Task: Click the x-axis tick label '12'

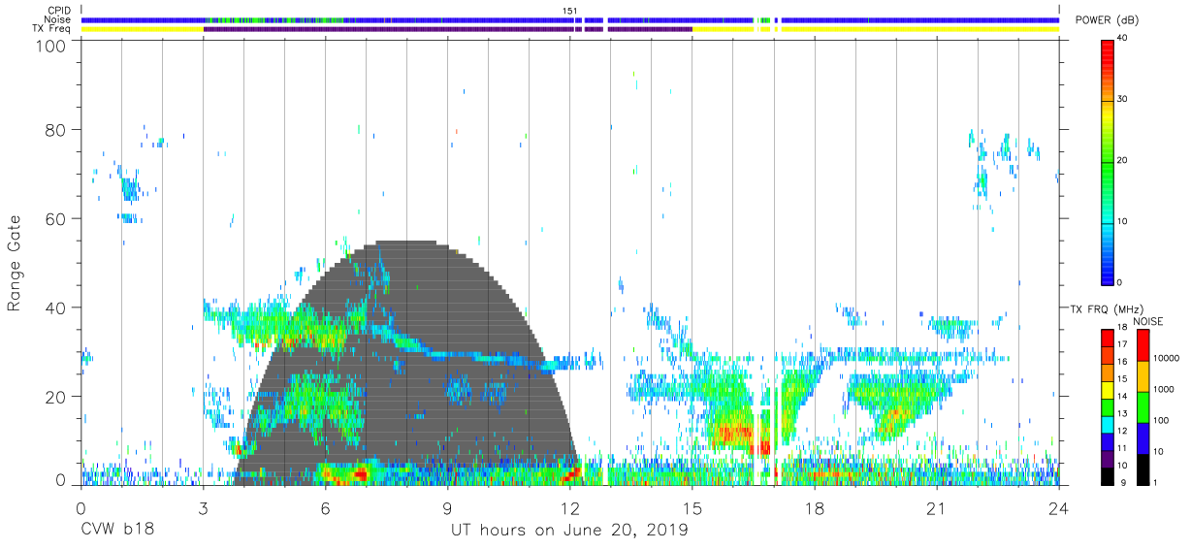Action: pyautogui.click(x=569, y=508)
